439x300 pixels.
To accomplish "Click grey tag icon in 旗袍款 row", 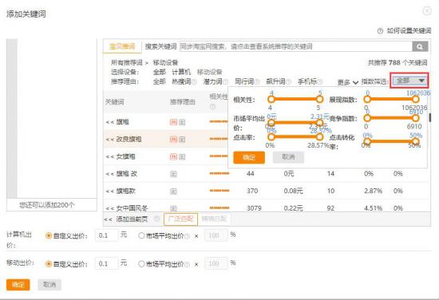I will [x=173, y=191].
